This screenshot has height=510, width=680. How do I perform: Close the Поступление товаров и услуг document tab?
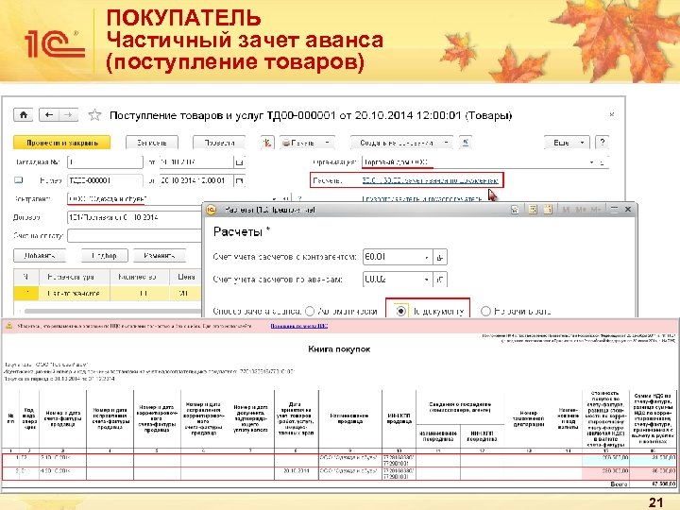611,114
